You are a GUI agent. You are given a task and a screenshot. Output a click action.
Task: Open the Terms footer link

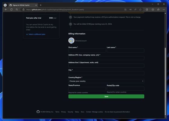(x=57, y=112)
